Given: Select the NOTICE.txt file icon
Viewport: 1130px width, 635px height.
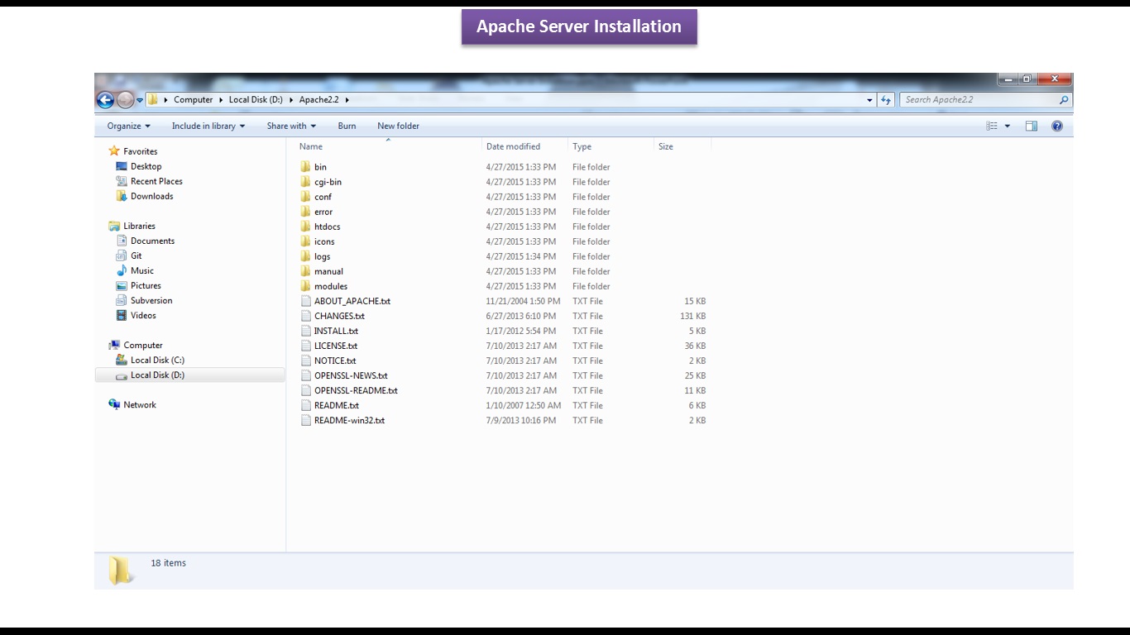Looking at the screenshot, I should (306, 360).
